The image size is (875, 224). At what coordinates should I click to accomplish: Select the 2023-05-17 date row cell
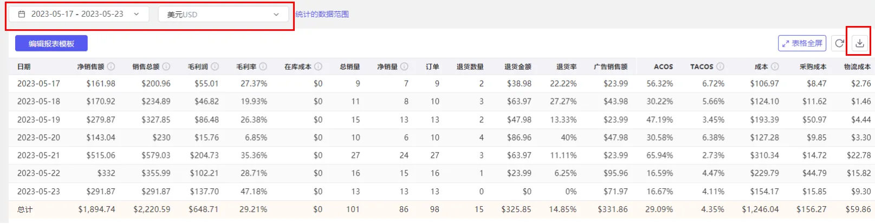click(x=38, y=83)
